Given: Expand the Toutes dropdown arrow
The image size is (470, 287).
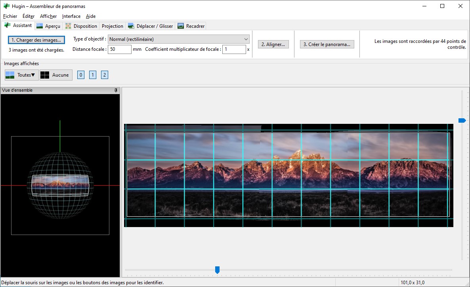Looking at the screenshot, I should (33, 75).
